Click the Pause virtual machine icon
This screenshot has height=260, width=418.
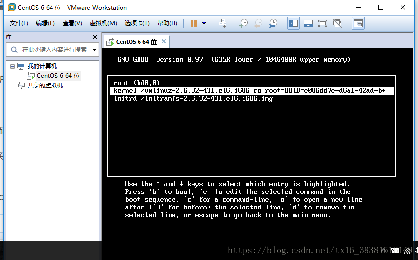(193, 23)
